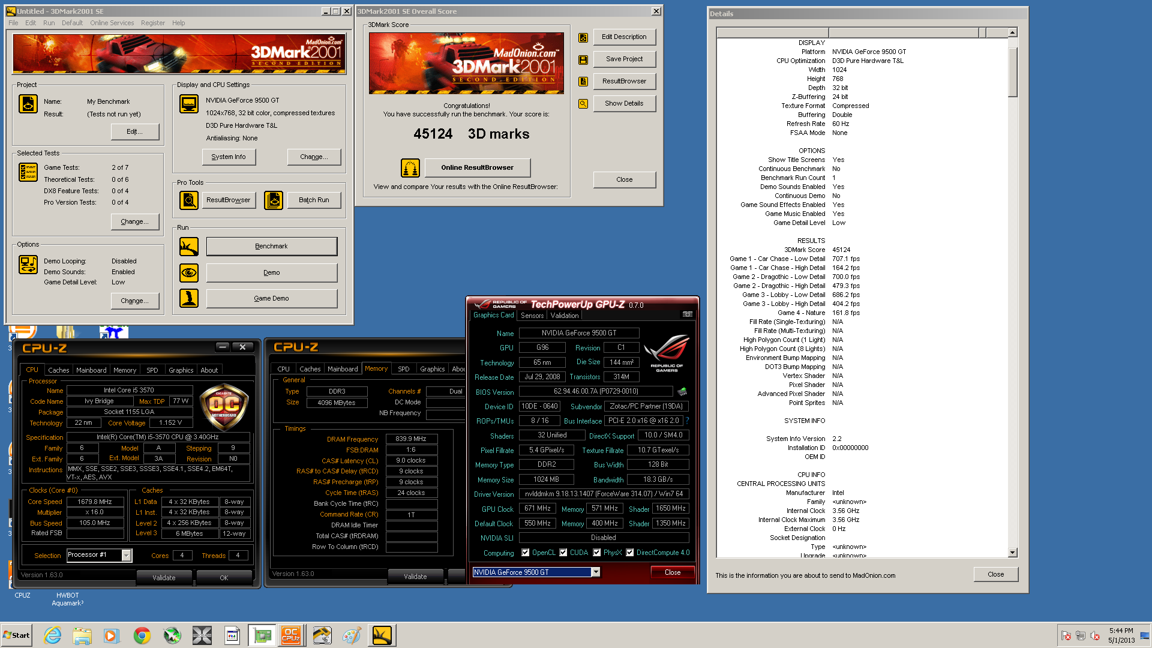Open Google Chrome from the taskbar
Screen dimensions: 1152x648
[x=142, y=635]
